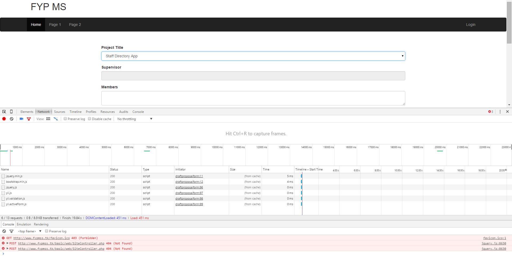Toggle the overview waterfall view icon
512x262 pixels.
pyautogui.click(x=56, y=119)
